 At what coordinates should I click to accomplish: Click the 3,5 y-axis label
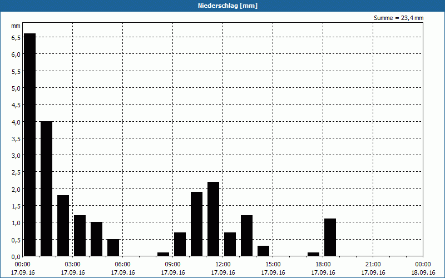tap(16, 138)
